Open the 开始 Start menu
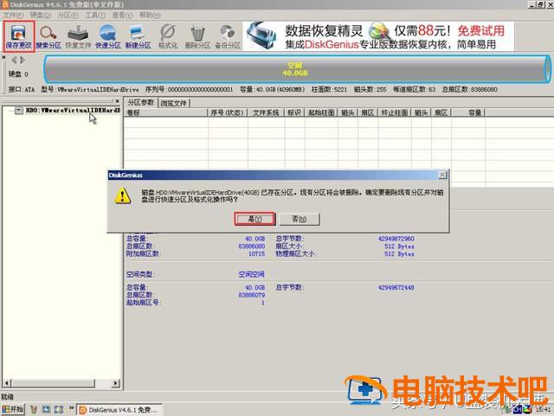Viewport: 554px width, 416px height. (13, 409)
